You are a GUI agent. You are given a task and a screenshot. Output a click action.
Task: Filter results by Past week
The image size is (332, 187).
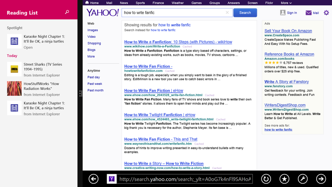[x=95, y=84]
